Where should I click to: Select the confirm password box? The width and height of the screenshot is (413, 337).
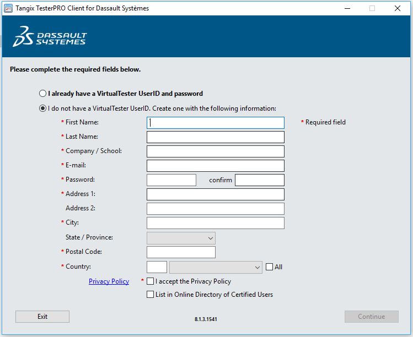pyautogui.click(x=260, y=180)
